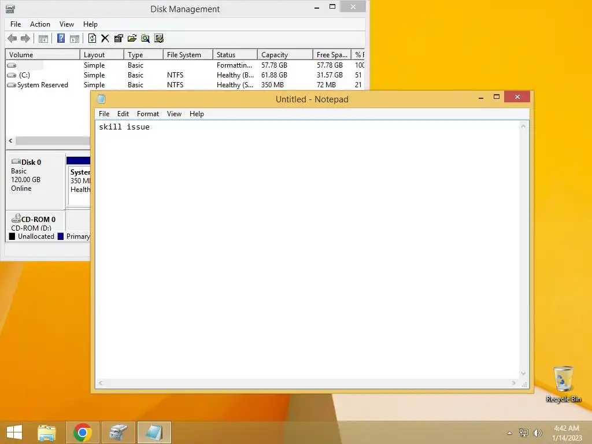This screenshot has width=592, height=444.
Task: Click the "61.88 GB" capacity cell
Action: click(274, 75)
